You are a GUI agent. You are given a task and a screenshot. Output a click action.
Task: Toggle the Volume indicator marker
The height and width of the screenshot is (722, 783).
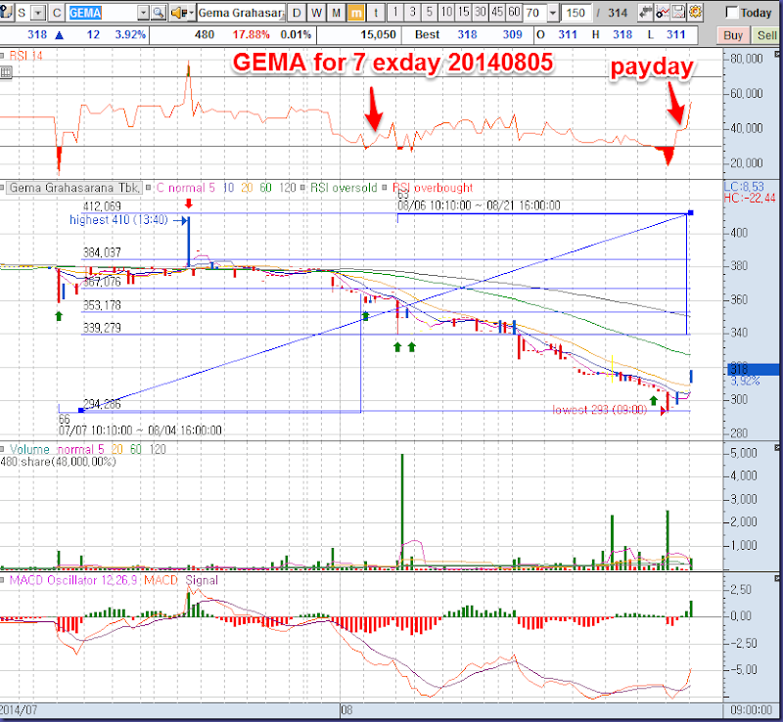(3, 449)
